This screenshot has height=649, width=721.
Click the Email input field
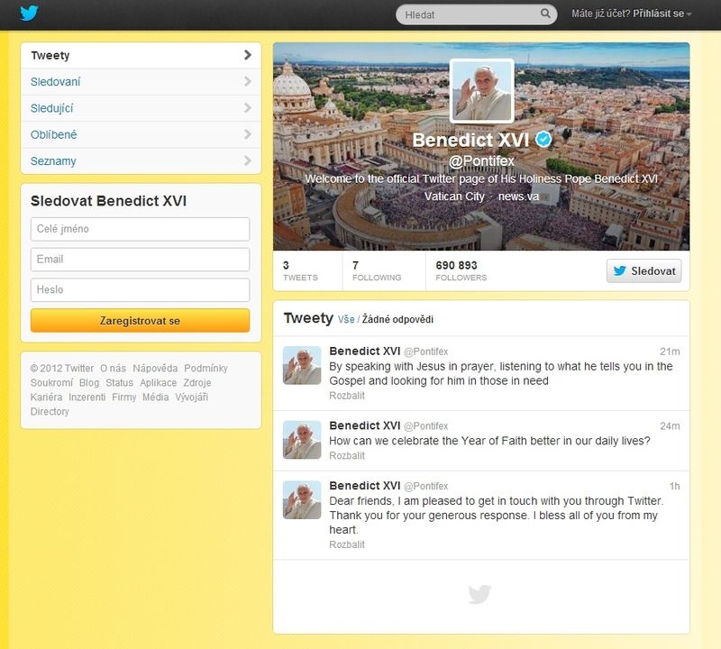[x=141, y=260]
